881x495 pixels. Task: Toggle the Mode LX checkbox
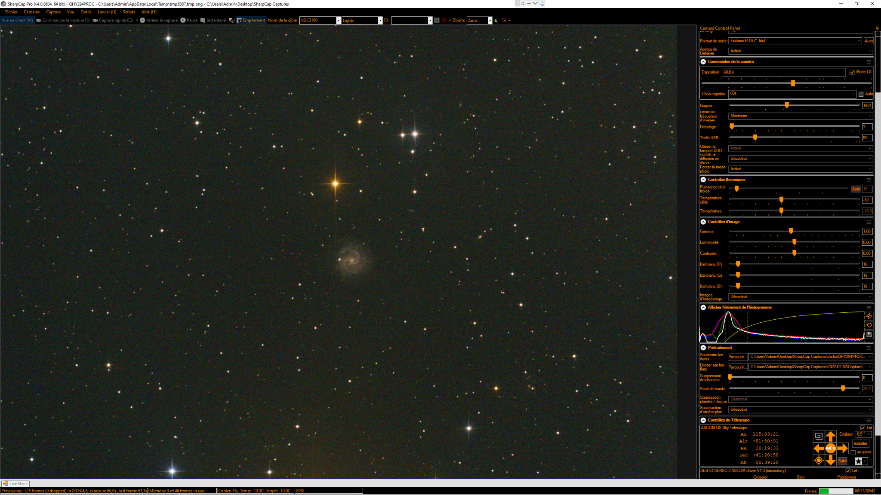(852, 72)
